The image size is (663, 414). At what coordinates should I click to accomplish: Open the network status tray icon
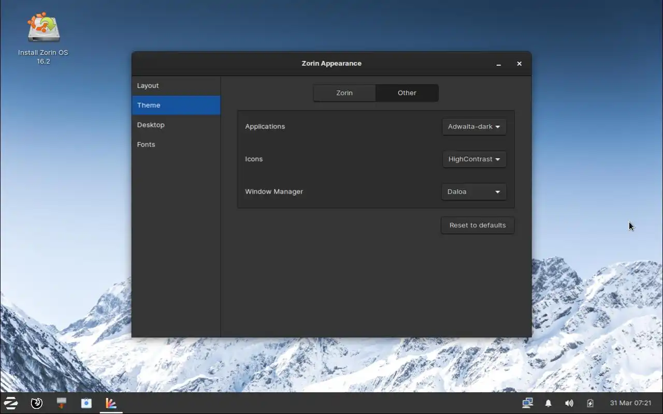(527, 403)
